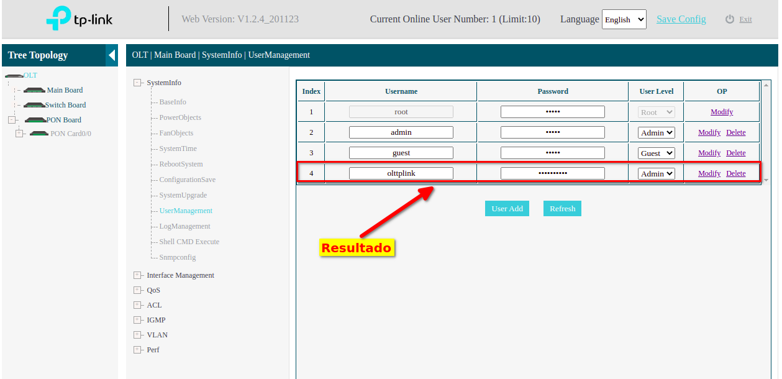Open the Shell CMD Execute item
The width and height of the screenshot is (782, 379).
[x=189, y=242]
